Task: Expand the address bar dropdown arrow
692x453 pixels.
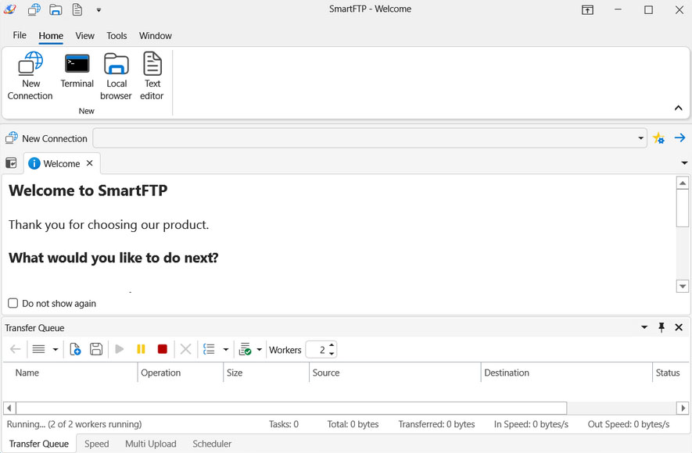Action: pos(640,138)
